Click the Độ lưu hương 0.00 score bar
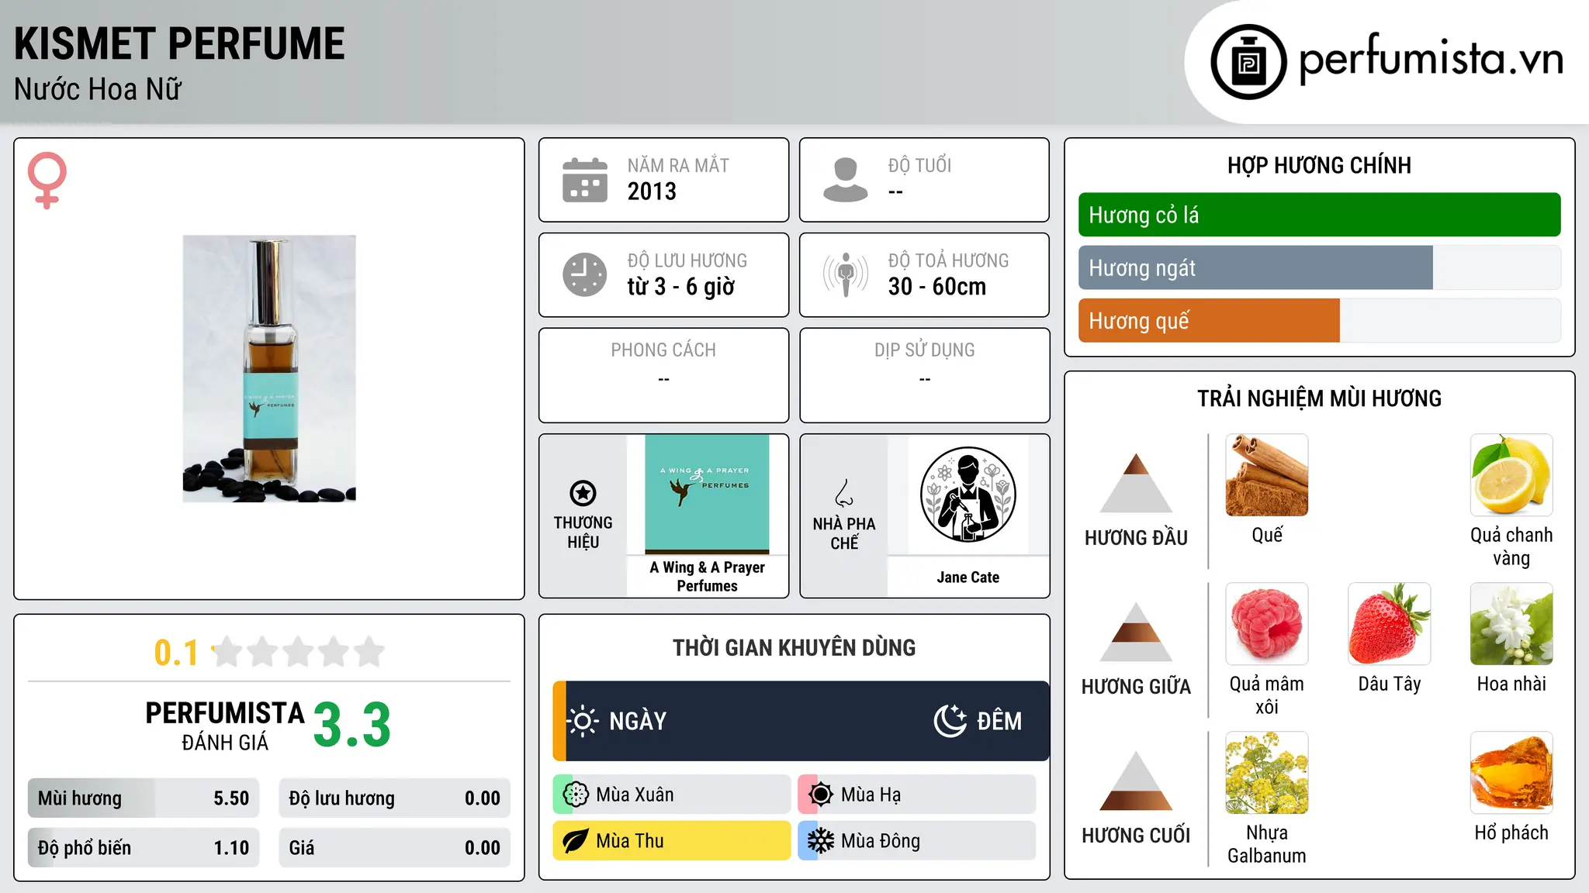 (x=395, y=798)
